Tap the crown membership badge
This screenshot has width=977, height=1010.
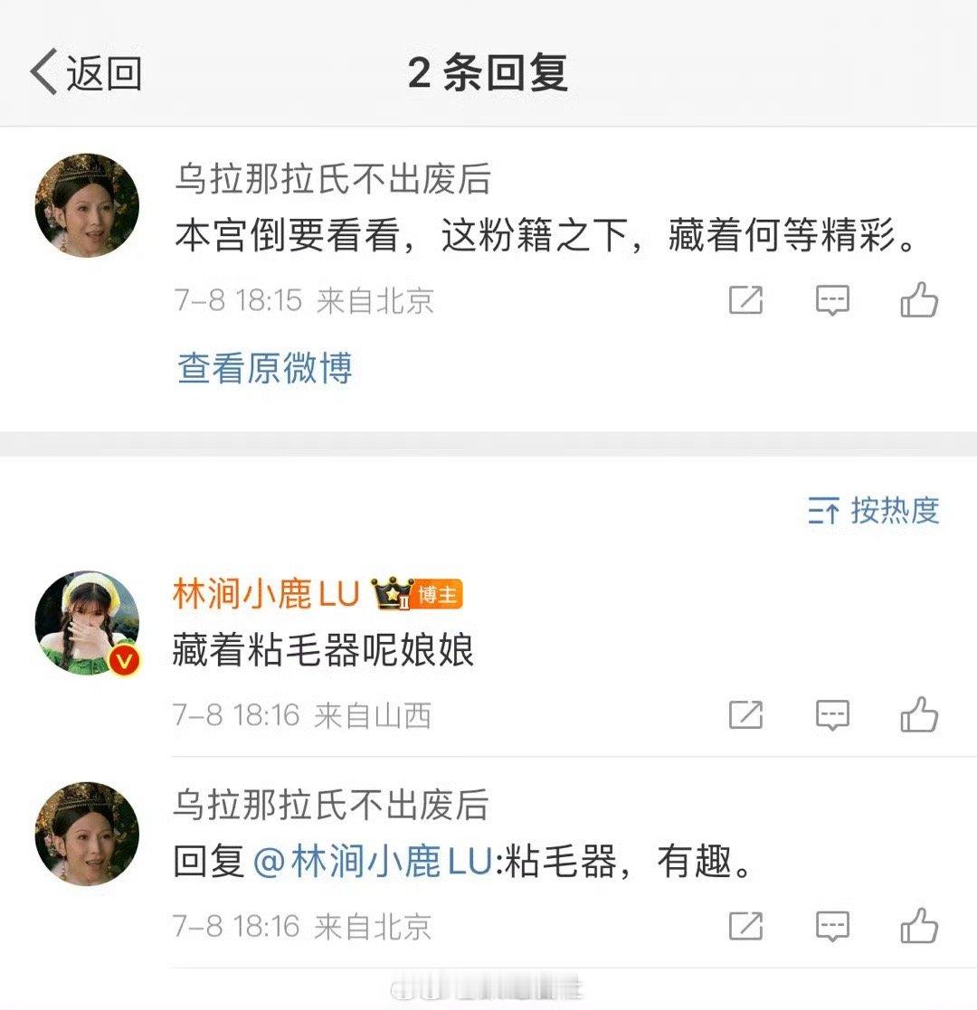click(391, 593)
